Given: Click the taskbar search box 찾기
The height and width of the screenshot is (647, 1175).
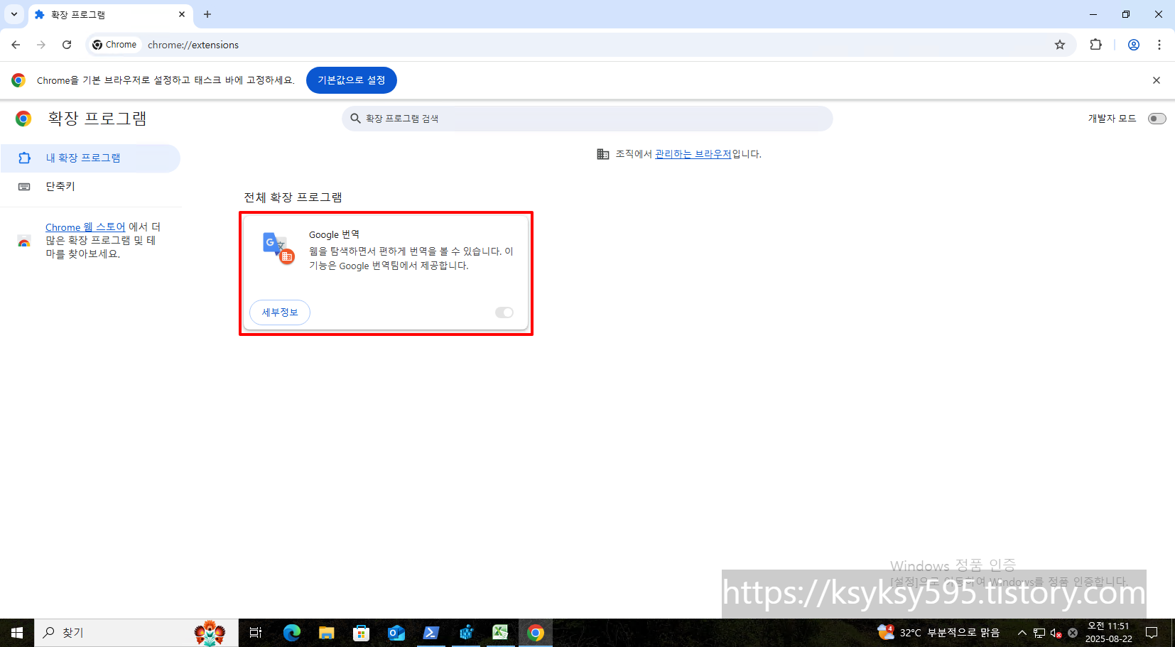Looking at the screenshot, I should point(136,633).
